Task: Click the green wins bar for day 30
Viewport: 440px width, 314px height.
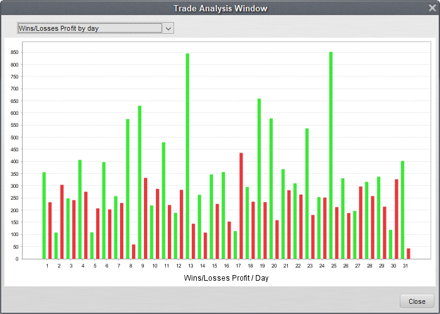Action: (x=390, y=244)
